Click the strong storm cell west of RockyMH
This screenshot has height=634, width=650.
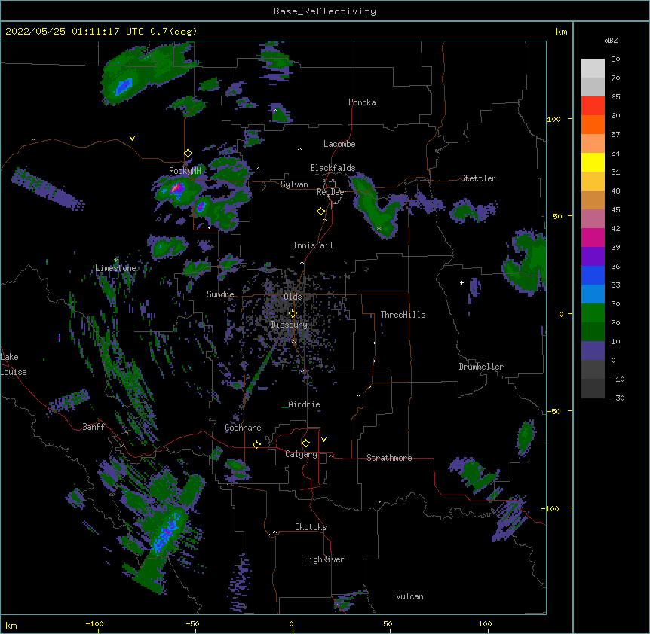tap(177, 189)
